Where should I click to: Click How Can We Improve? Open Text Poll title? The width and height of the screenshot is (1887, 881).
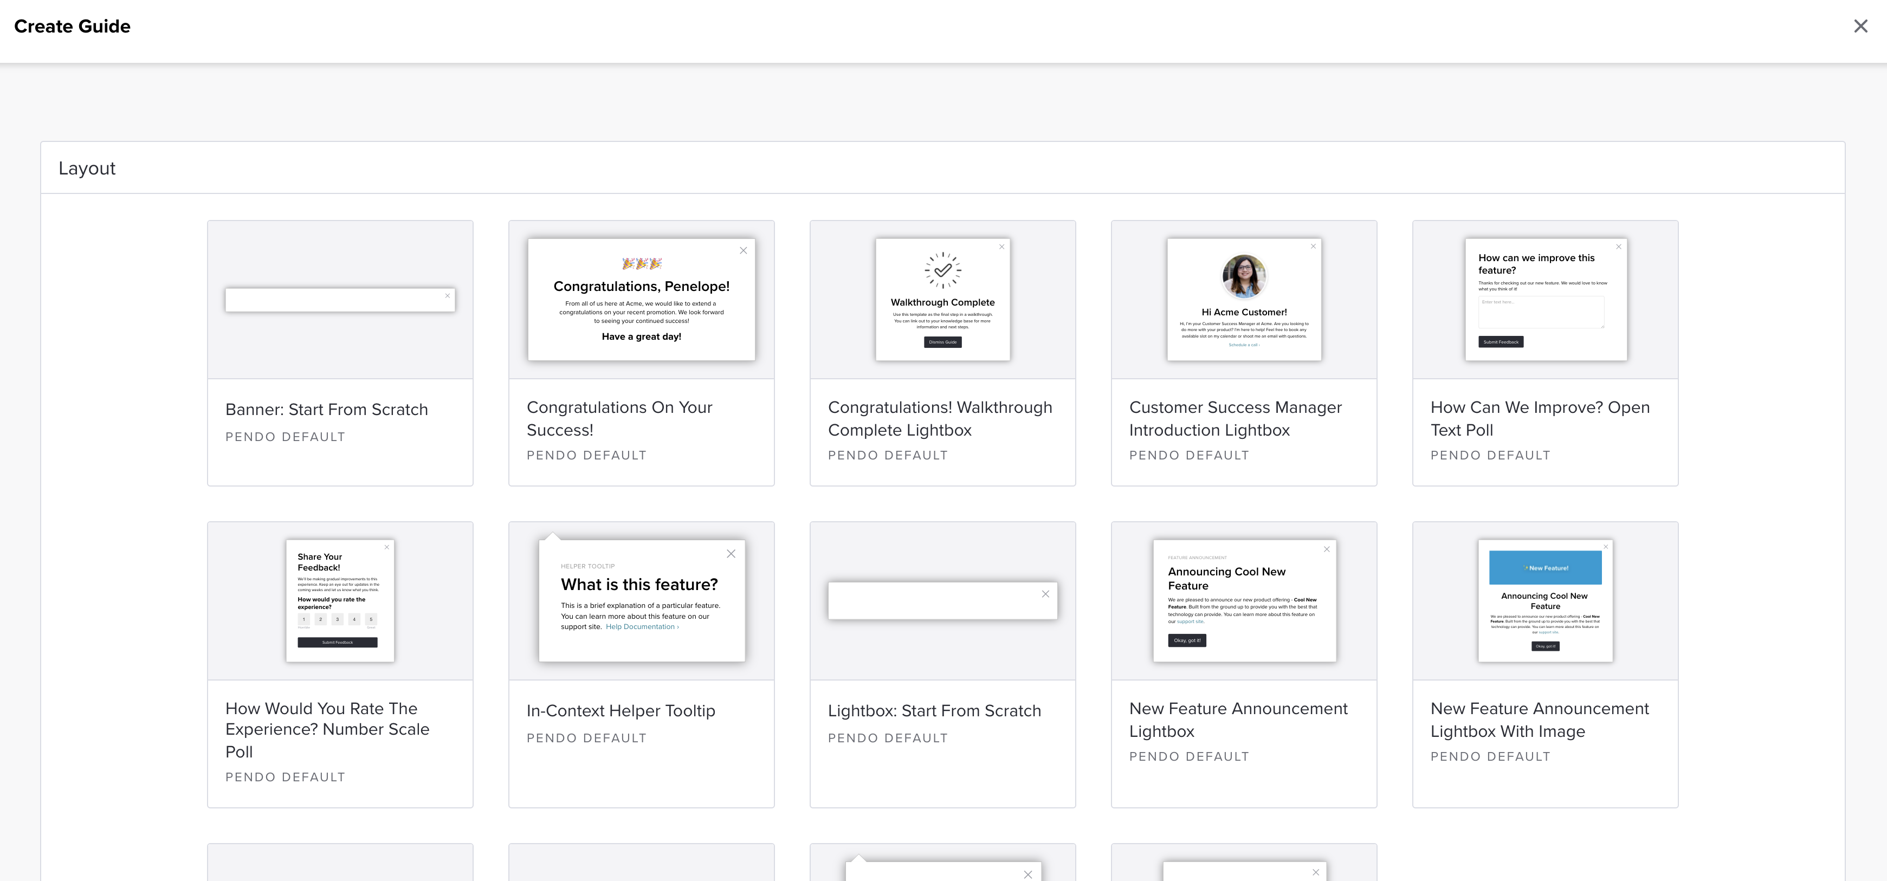point(1540,418)
